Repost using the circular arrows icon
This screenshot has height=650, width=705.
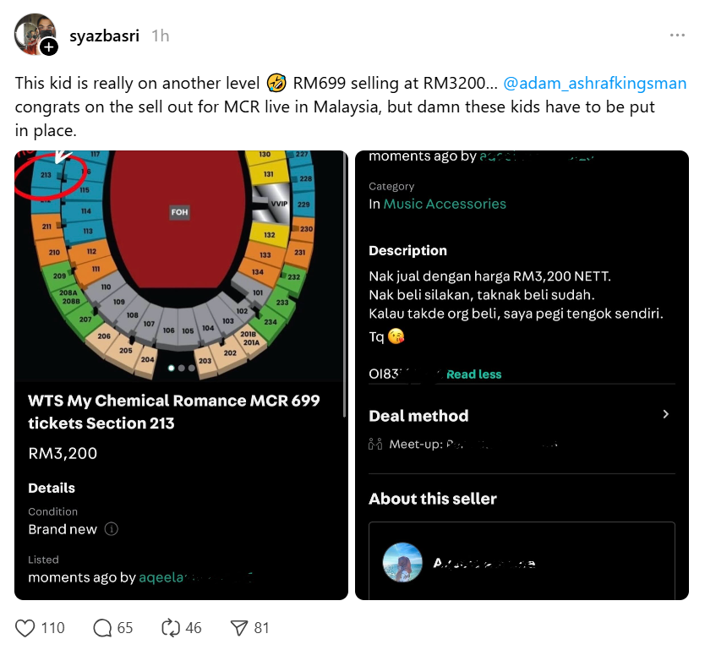click(x=172, y=628)
